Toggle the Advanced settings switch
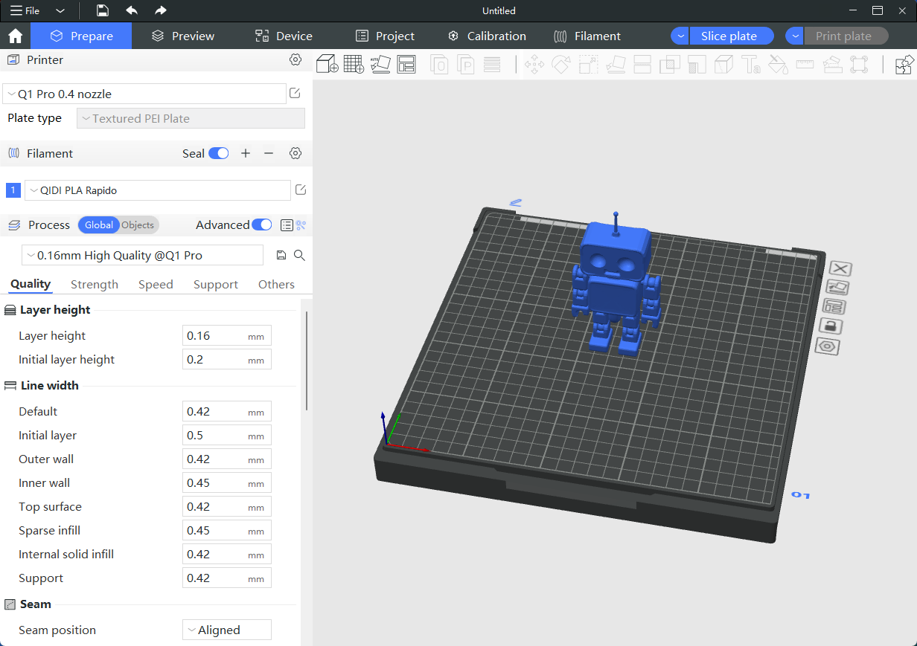 262,225
